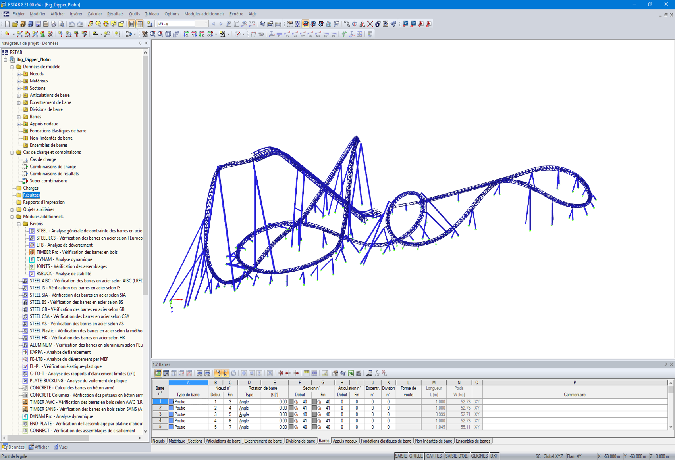This screenshot has height=460, width=675.
Task: Collapse the Favoris folder
Action: click(19, 224)
